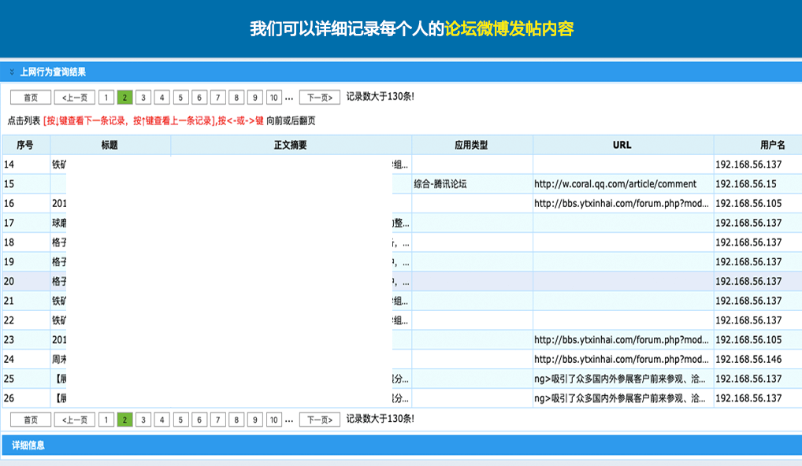Click row 23 bbs.ytxinhai.com URL cell

(x=622, y=340)
